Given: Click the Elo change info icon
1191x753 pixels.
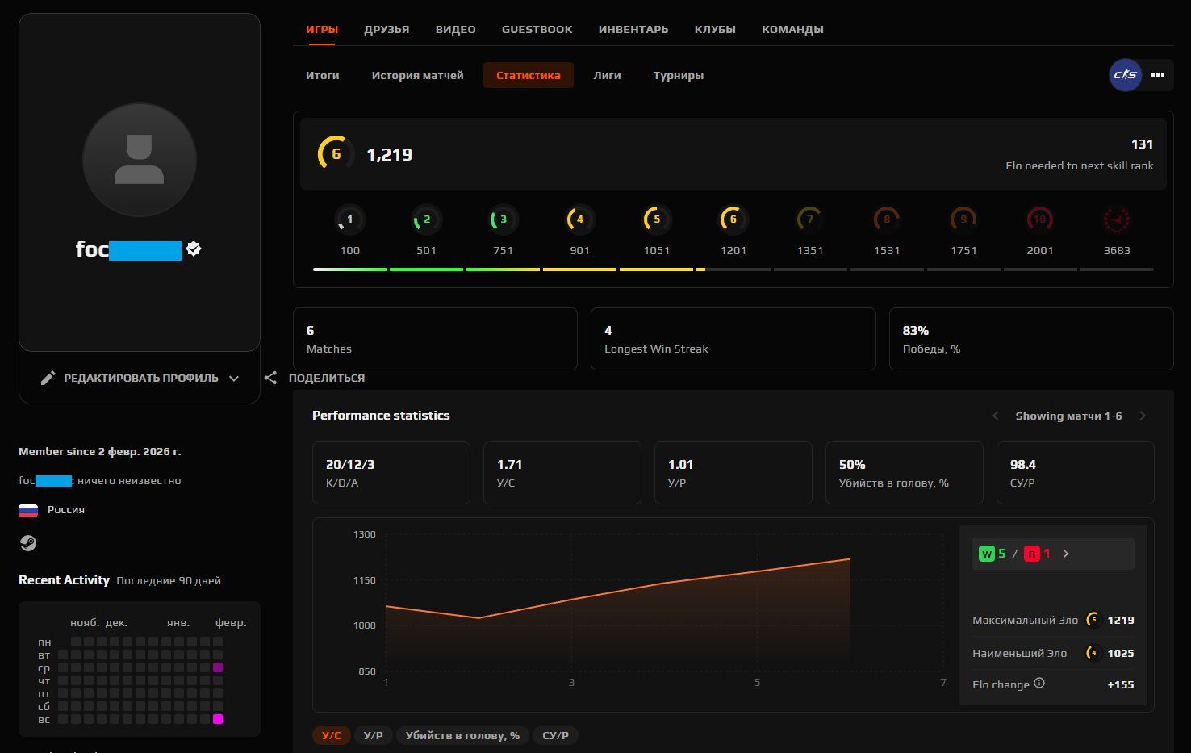Looking at the screenshot, I should point(1039,684).
